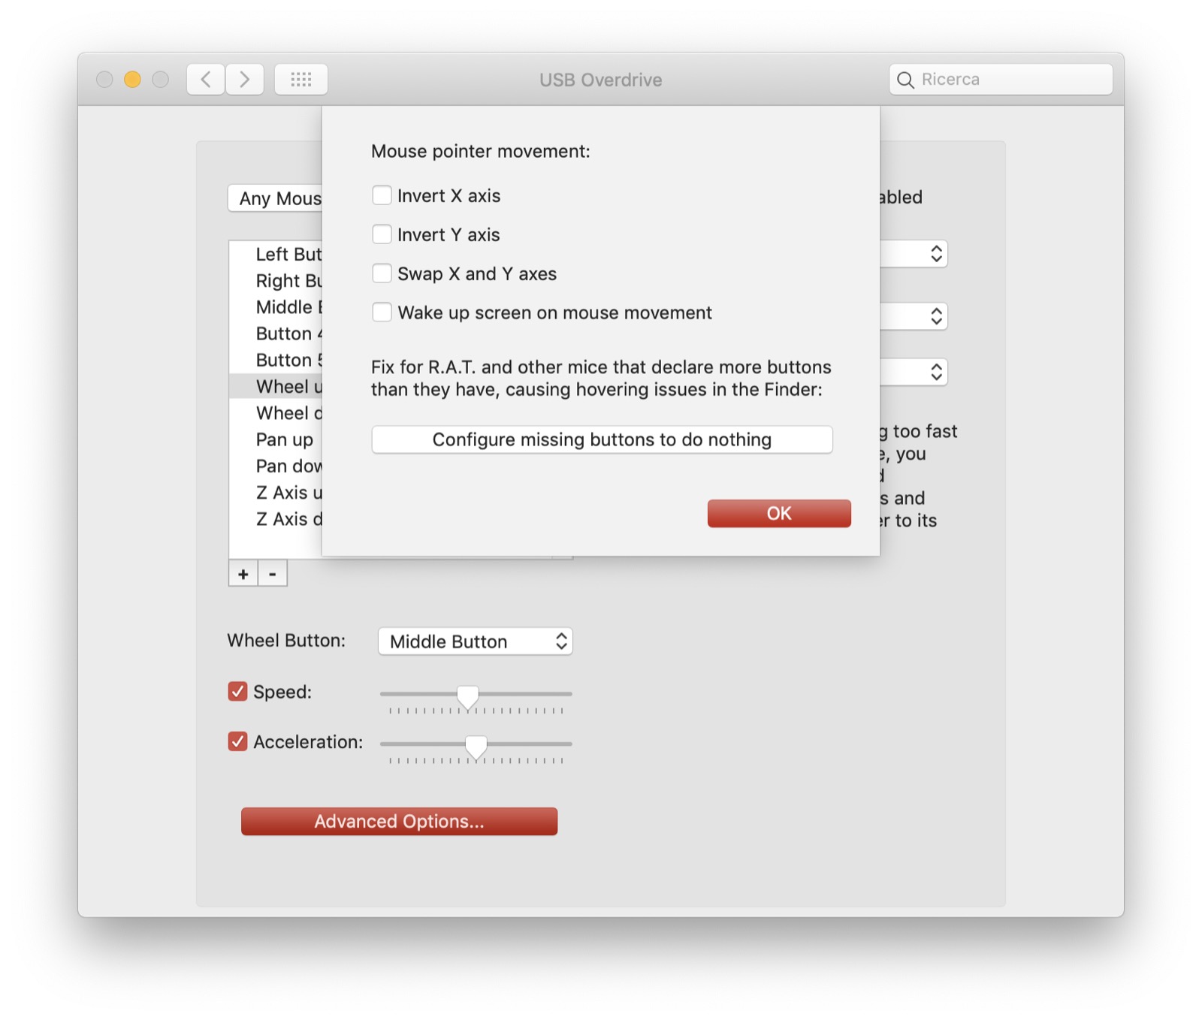Click the magnifier icon in the search field
This screenshot has width=1202, height=1020.
906,80
